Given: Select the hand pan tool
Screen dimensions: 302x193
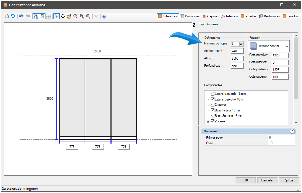Looking at the screenshot, I should click(69, 16).
